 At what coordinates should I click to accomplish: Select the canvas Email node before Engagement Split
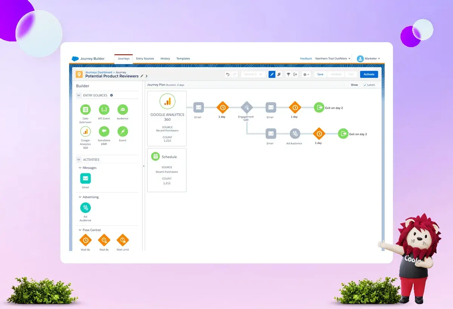[199, 107]
